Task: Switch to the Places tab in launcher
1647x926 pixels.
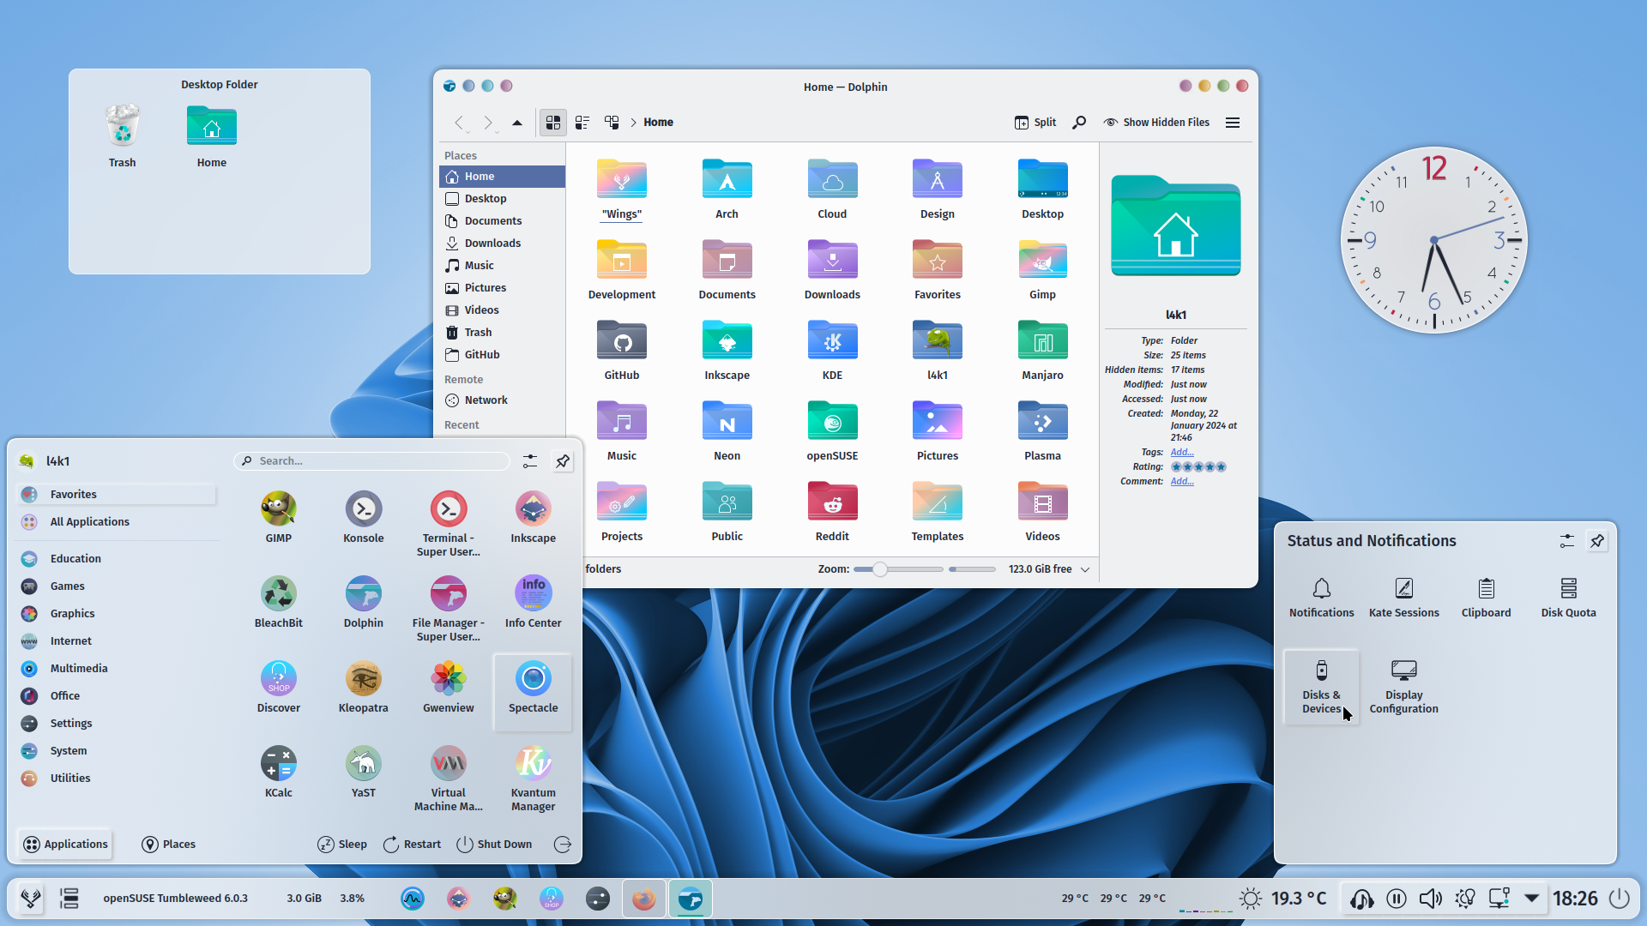Action: point(168,845)
